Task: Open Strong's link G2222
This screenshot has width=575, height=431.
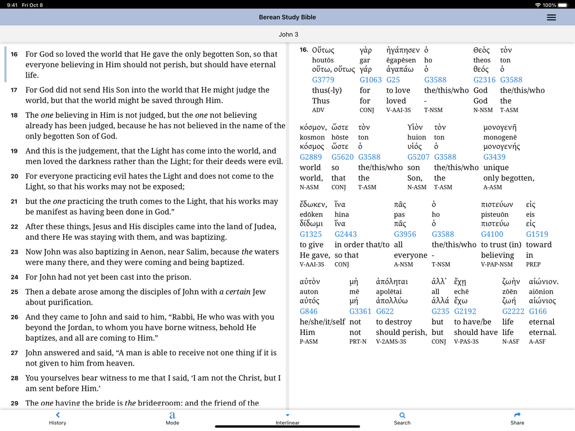Action: coord(513,311)
